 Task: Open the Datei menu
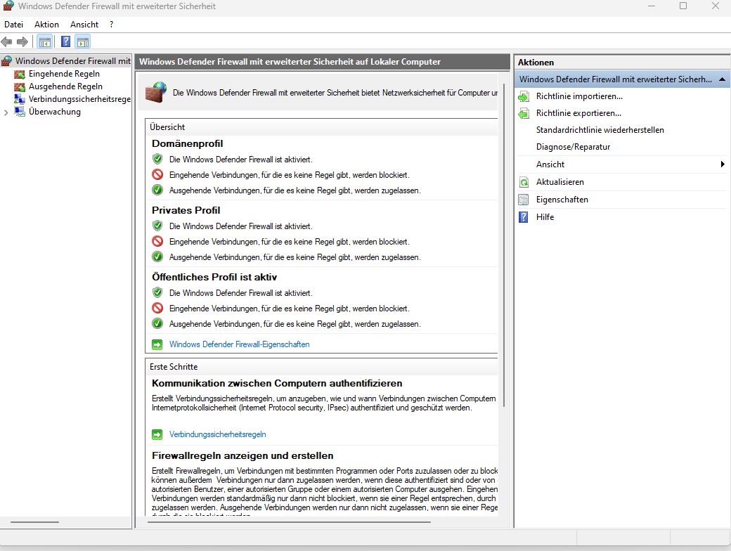(x=13, y=25)
